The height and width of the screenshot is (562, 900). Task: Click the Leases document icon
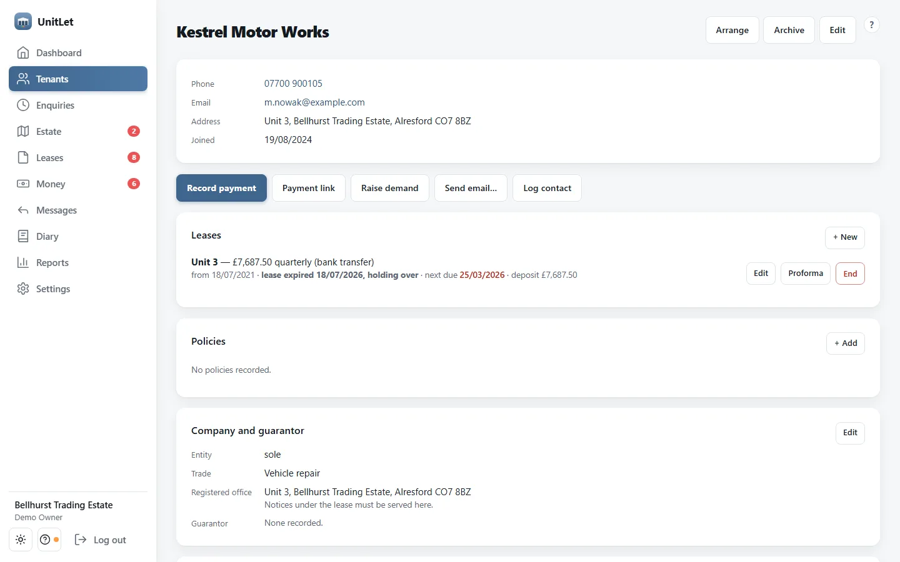tap(23, 157)
